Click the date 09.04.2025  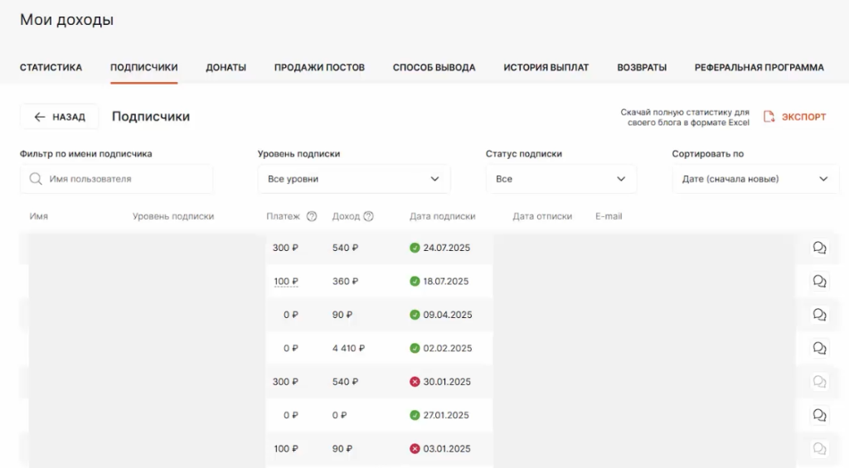448,315
